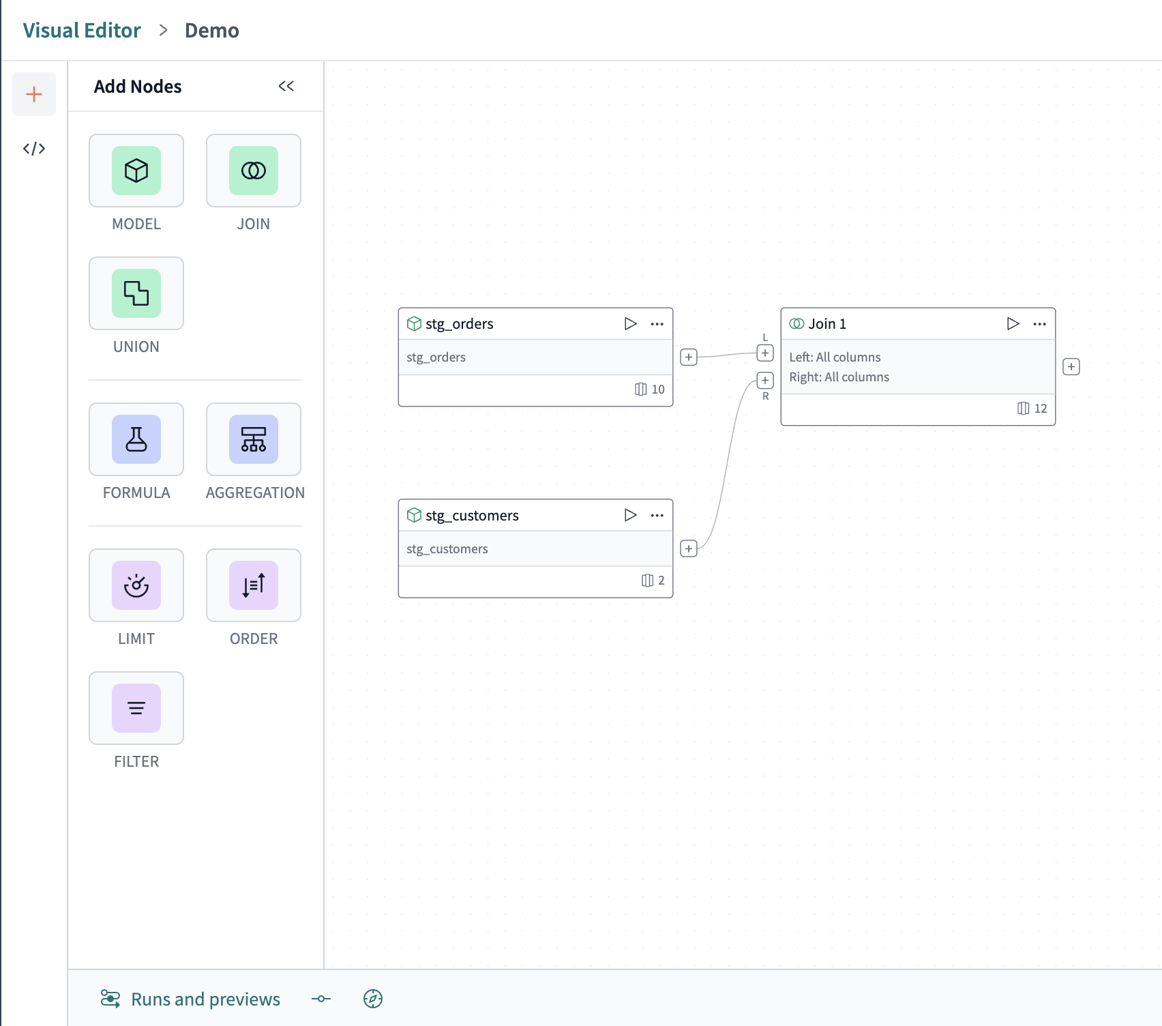This screenshot has height=1026, width=1162.
Task: Select the JOIN node type
Action: pos(253,171)
